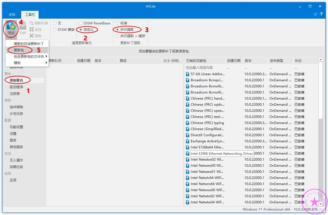
Task: Click the scrollbar up arrow of package list
Action: 320,60
